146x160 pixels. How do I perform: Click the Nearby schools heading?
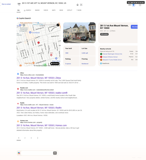[x=105, y=49]
